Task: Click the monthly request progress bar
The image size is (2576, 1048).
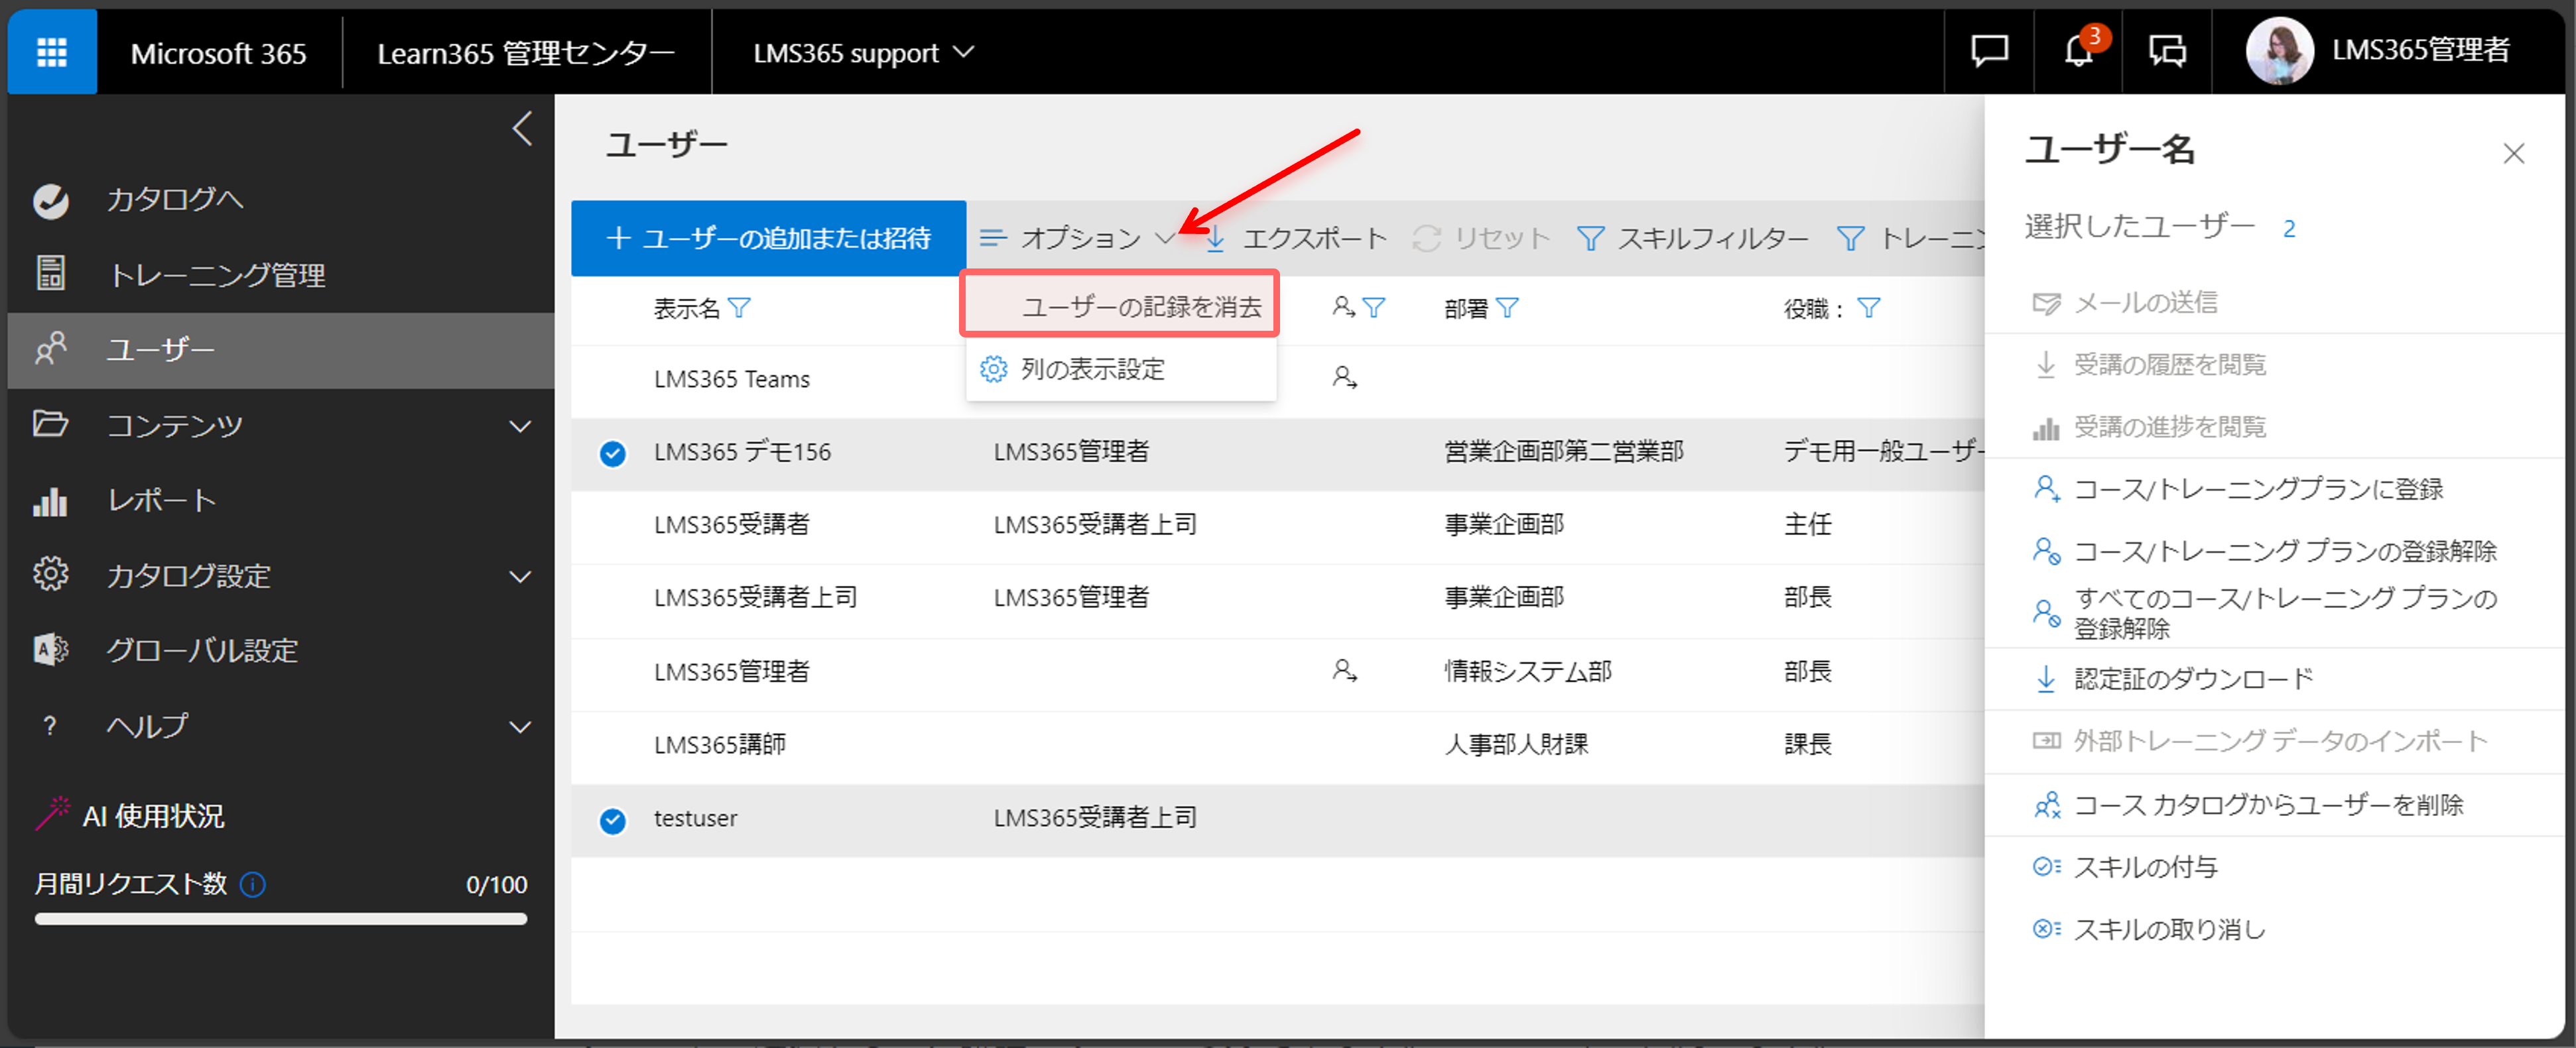Action: pyautogui.click(x=280, y=918)
